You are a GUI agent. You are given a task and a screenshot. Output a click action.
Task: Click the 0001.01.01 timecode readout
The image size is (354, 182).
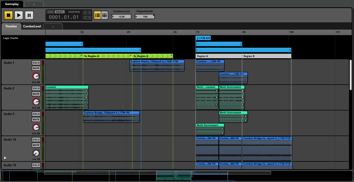(x=64, y=17)
